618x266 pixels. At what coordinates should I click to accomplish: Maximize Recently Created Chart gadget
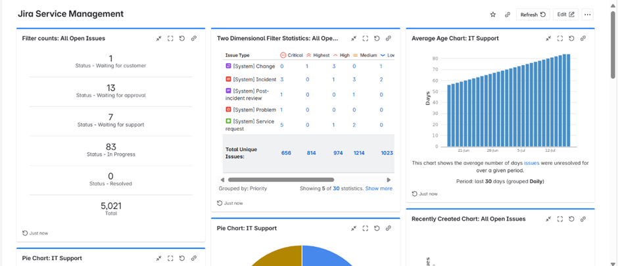[560, 219]
